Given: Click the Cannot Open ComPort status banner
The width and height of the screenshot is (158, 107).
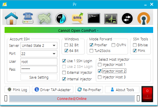Looking at the screenshot, I should [x=79, y=30].
